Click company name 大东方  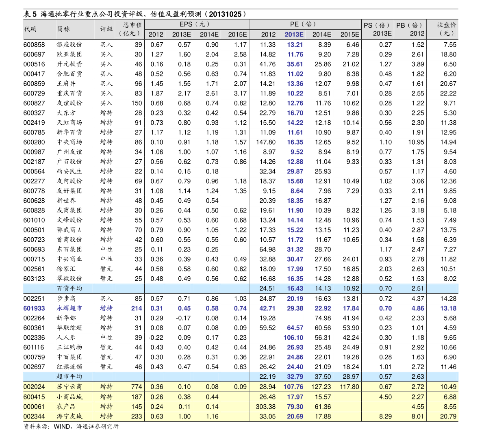[x=66, y=113]
